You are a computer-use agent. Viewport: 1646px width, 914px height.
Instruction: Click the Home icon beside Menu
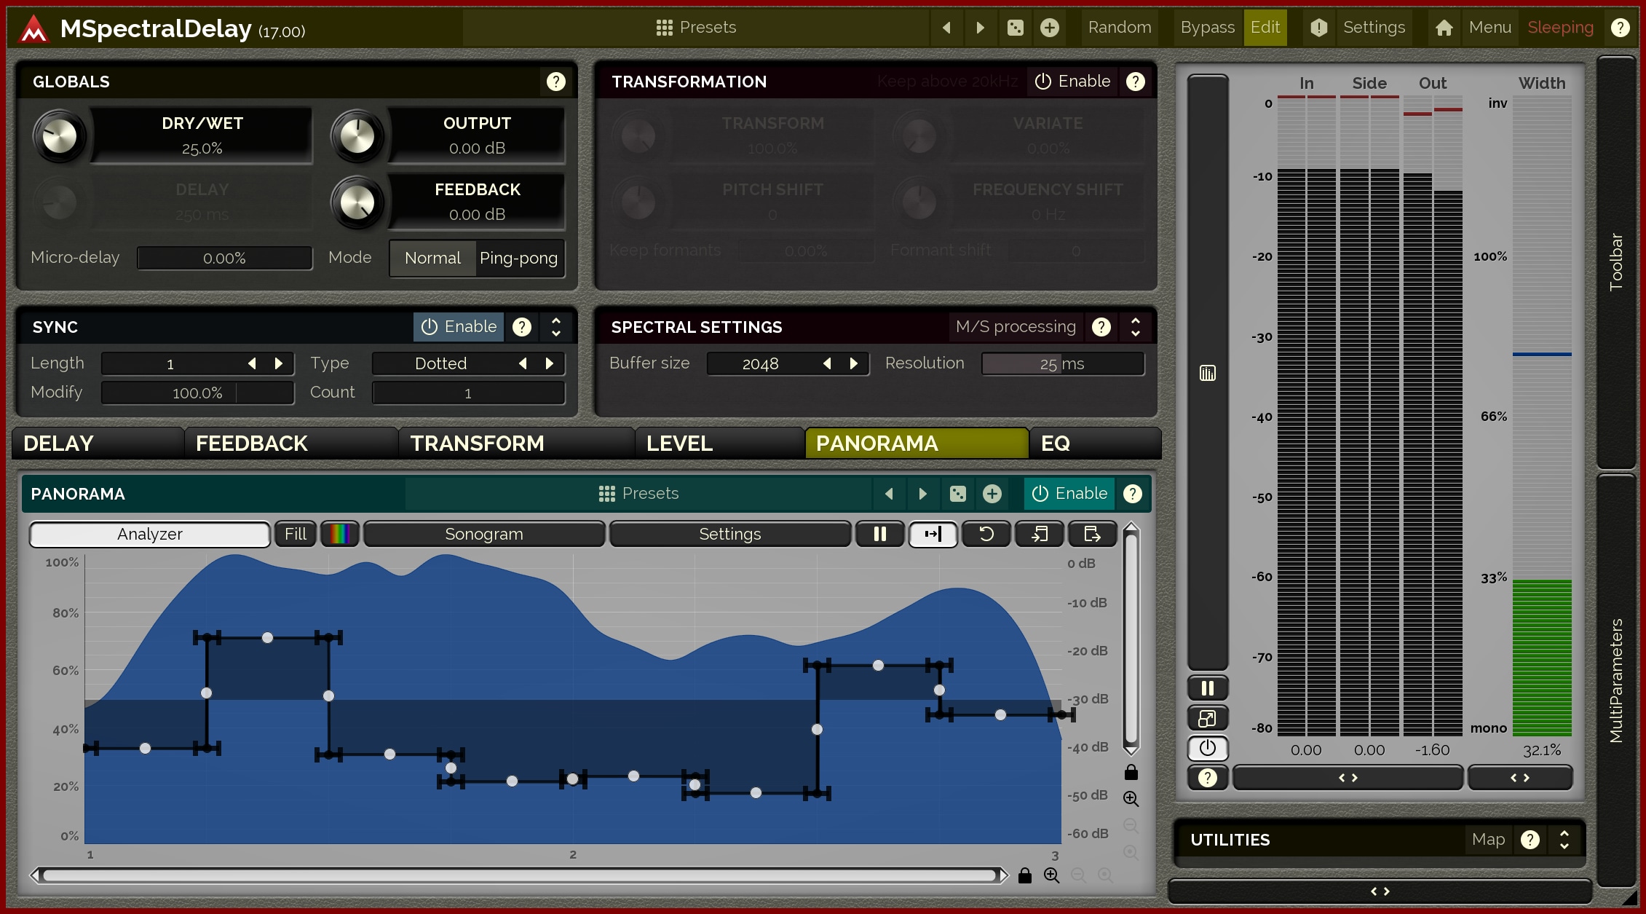(1444, 28)
